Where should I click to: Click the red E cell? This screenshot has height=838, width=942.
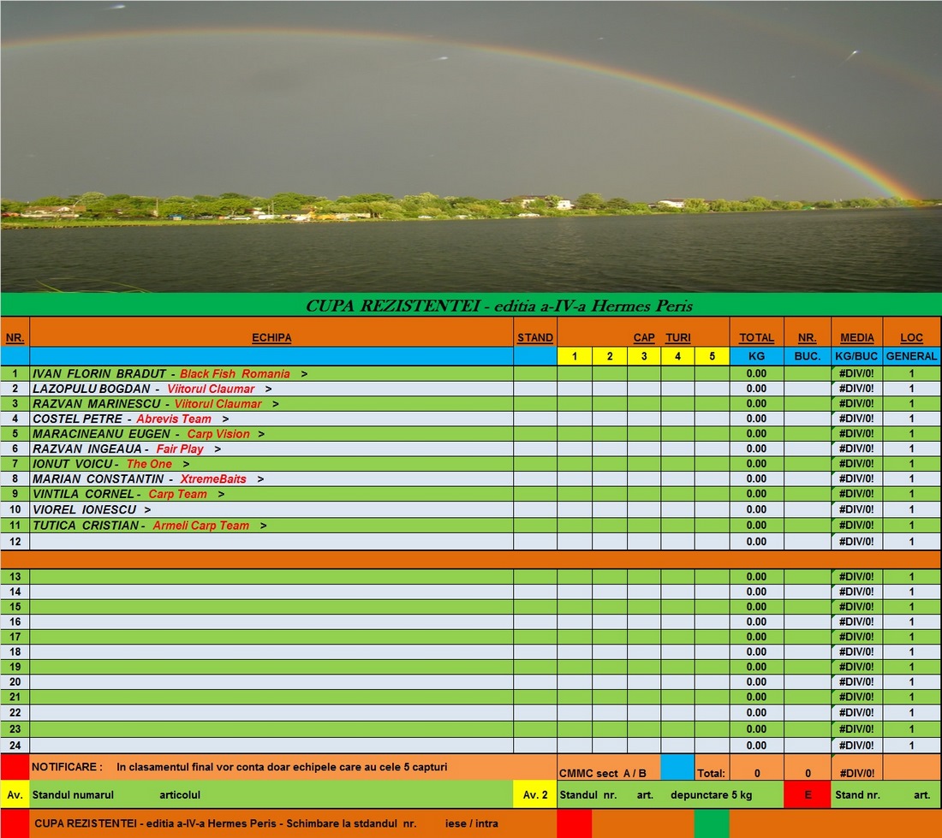[x=807, y=794]
